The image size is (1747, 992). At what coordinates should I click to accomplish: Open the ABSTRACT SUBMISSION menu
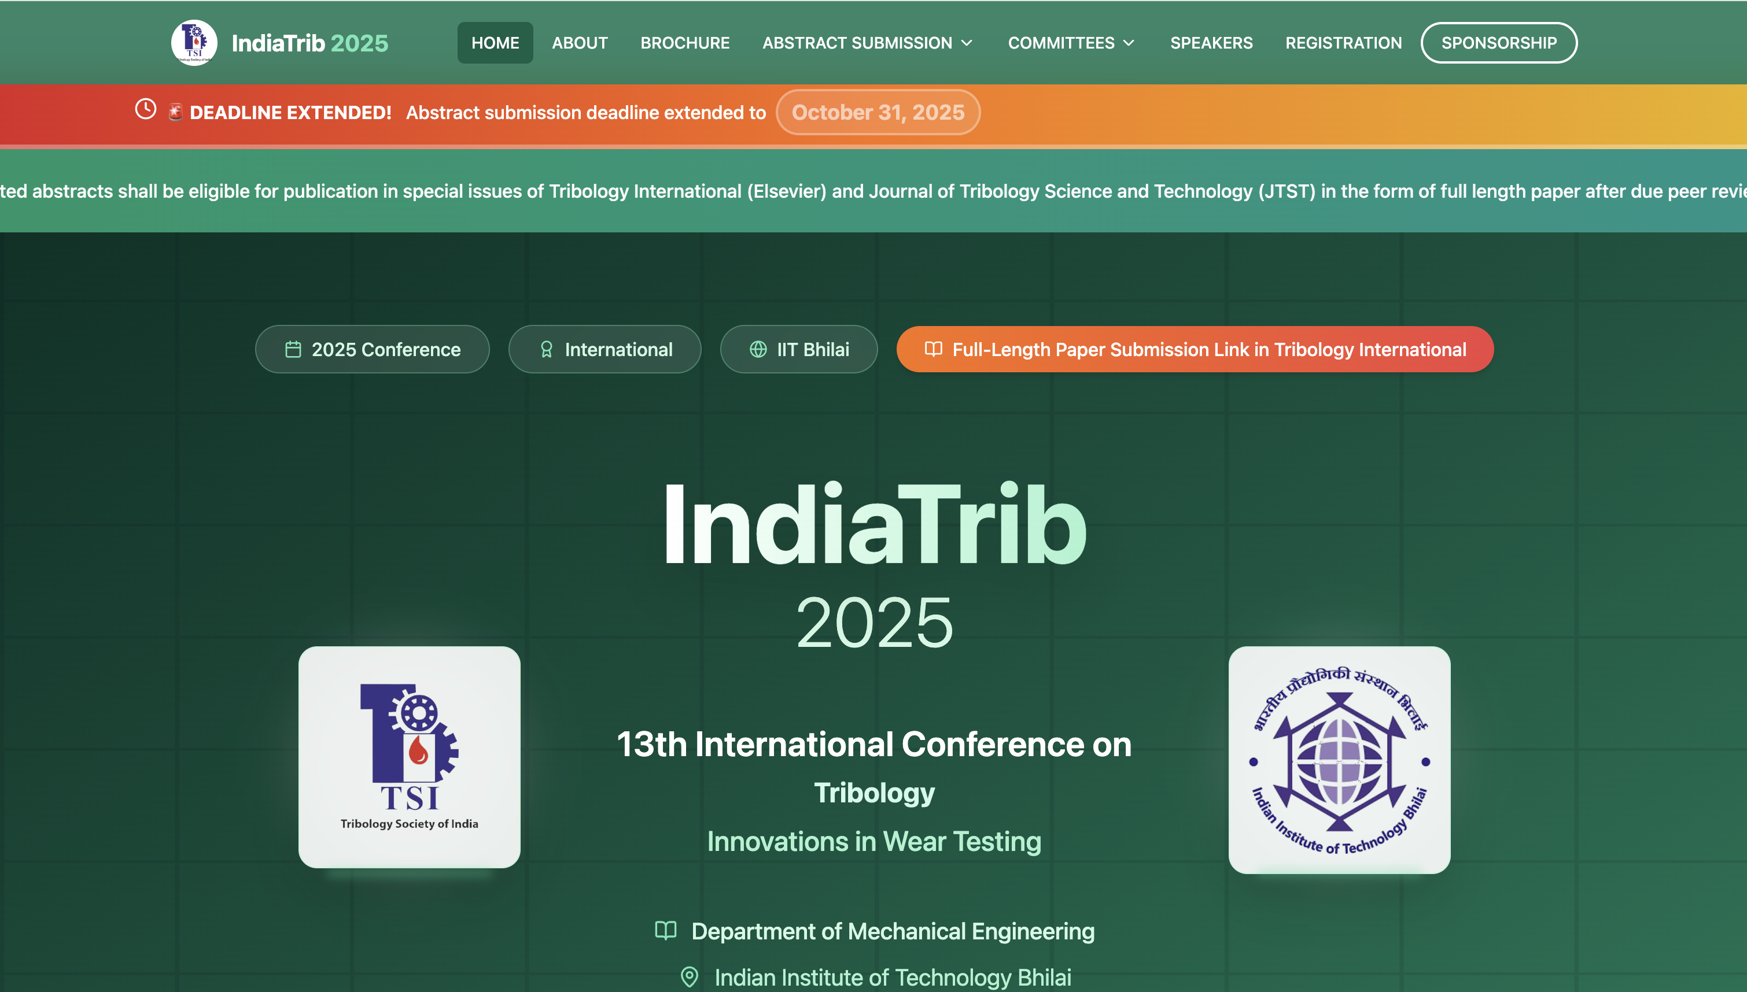click(867, 43)
